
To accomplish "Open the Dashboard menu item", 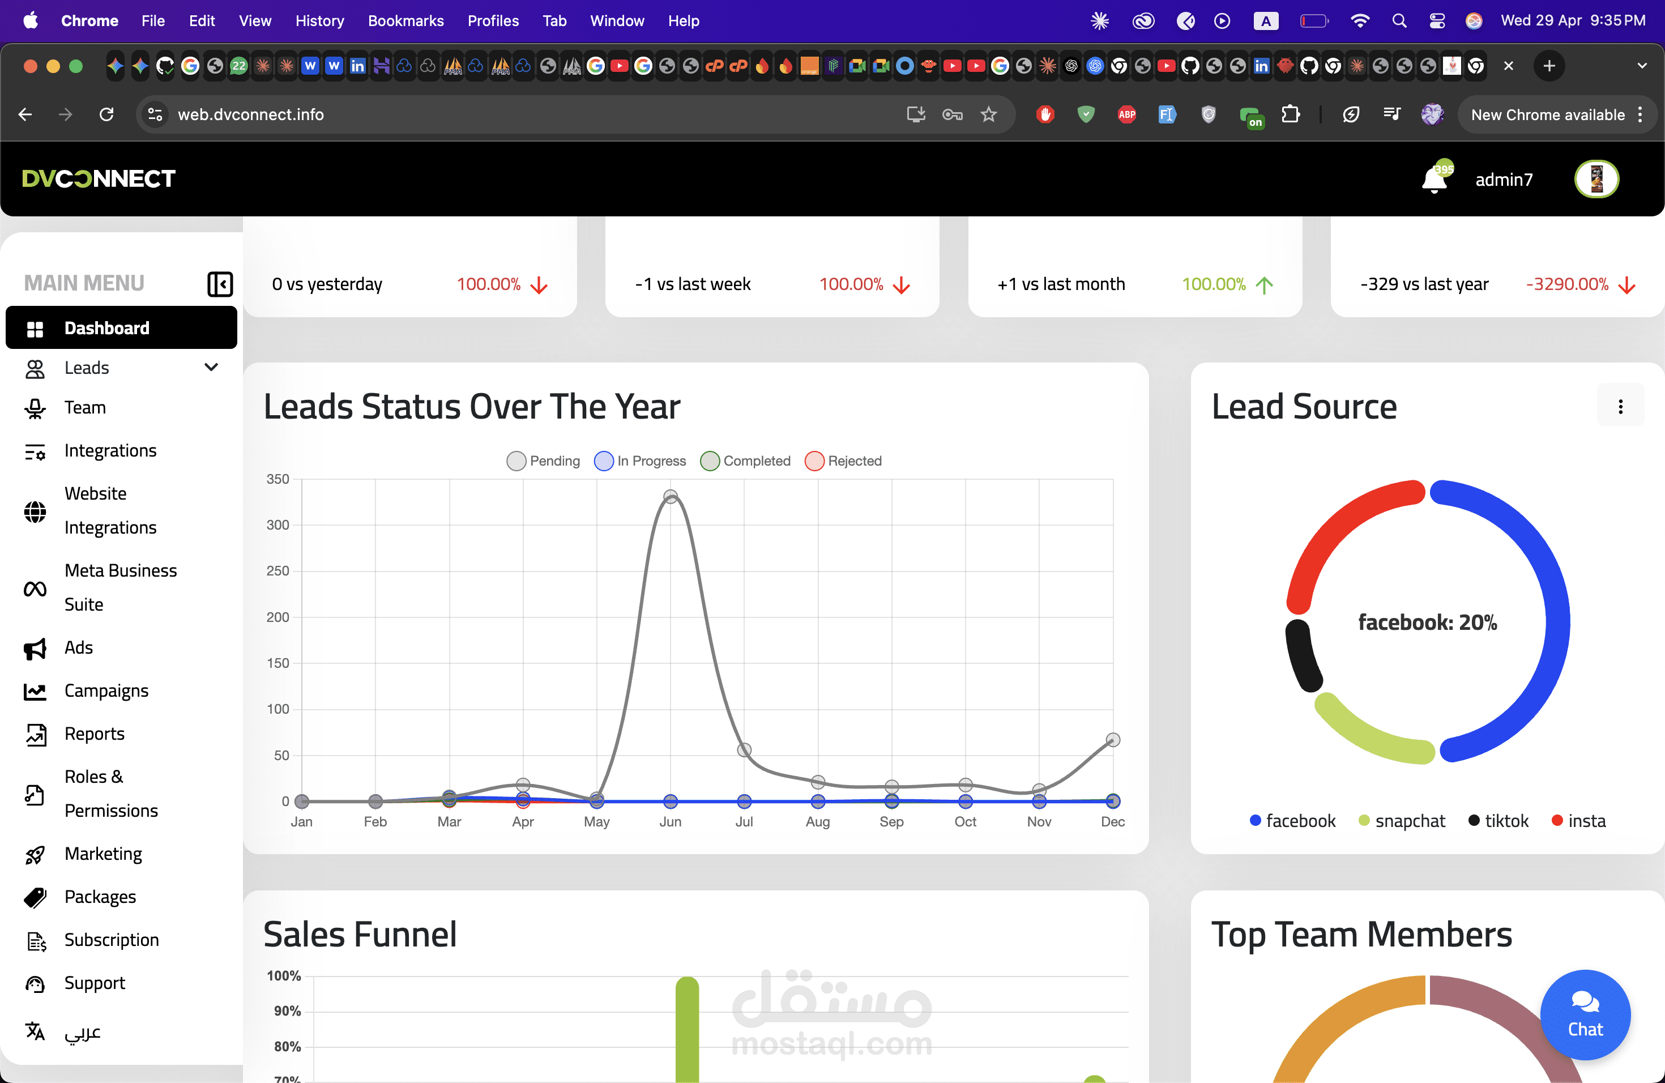I will coord(121,328).
